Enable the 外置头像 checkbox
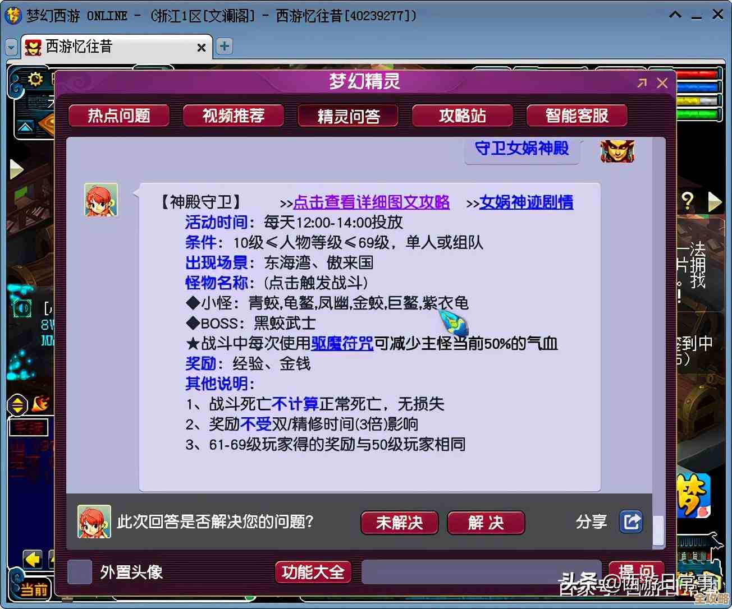This screenshot has width=732, height=609. click(x=79, y=572)
